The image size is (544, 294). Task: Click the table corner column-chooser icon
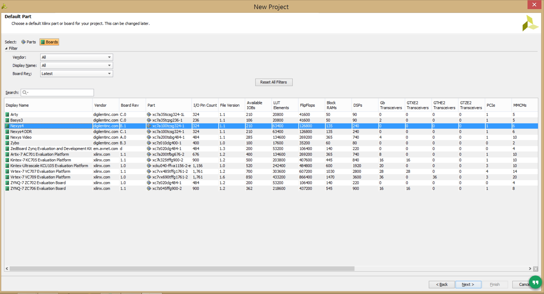[x=535, y=269]
